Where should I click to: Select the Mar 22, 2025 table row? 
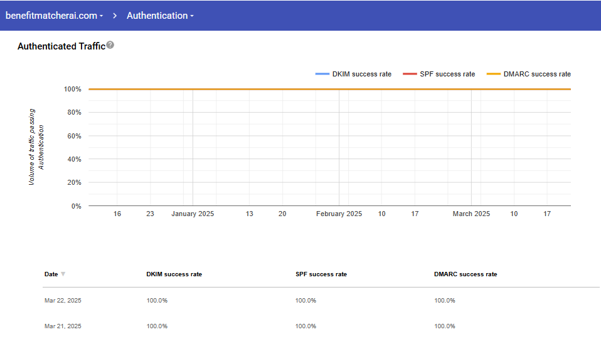point(63,301)
